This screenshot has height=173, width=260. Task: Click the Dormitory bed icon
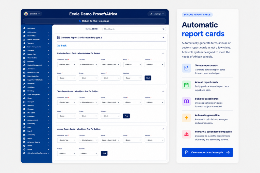pyautogui.click(x=24, y=105)
